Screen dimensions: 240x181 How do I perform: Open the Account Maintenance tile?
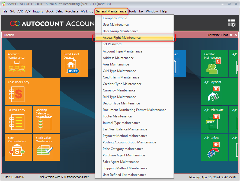coord(18,64)
